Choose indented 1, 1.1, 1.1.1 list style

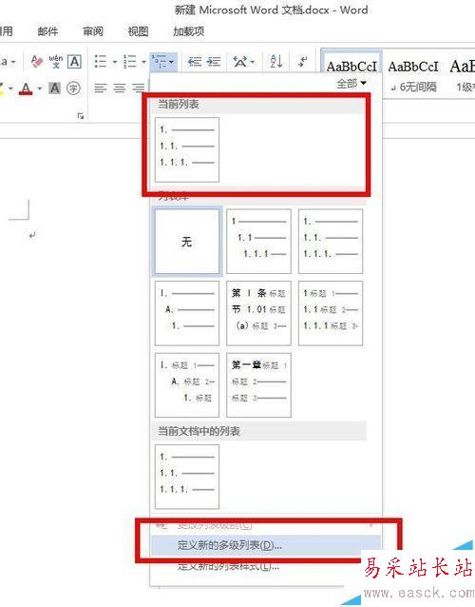pyautogui.click(x=258, y=242)
